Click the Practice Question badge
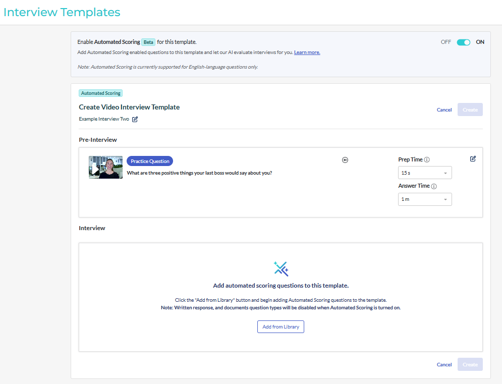 tap(150, 161)
